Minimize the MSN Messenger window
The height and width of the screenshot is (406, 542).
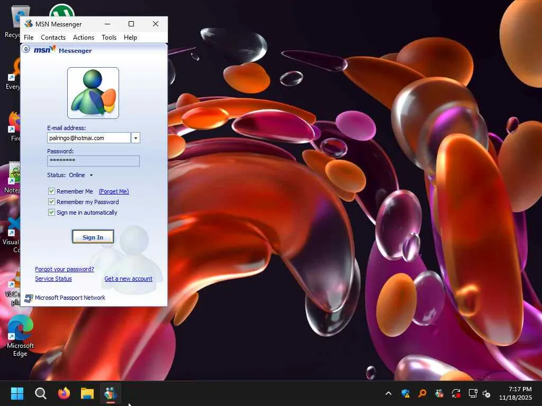tap(107, 24)
